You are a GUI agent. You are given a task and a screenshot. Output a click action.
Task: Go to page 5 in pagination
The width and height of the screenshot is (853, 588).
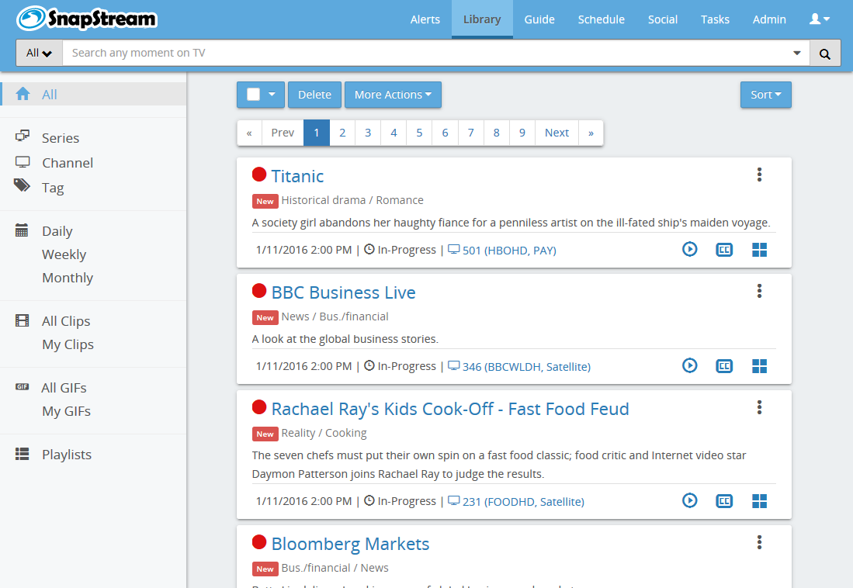[x=419, y=133]
